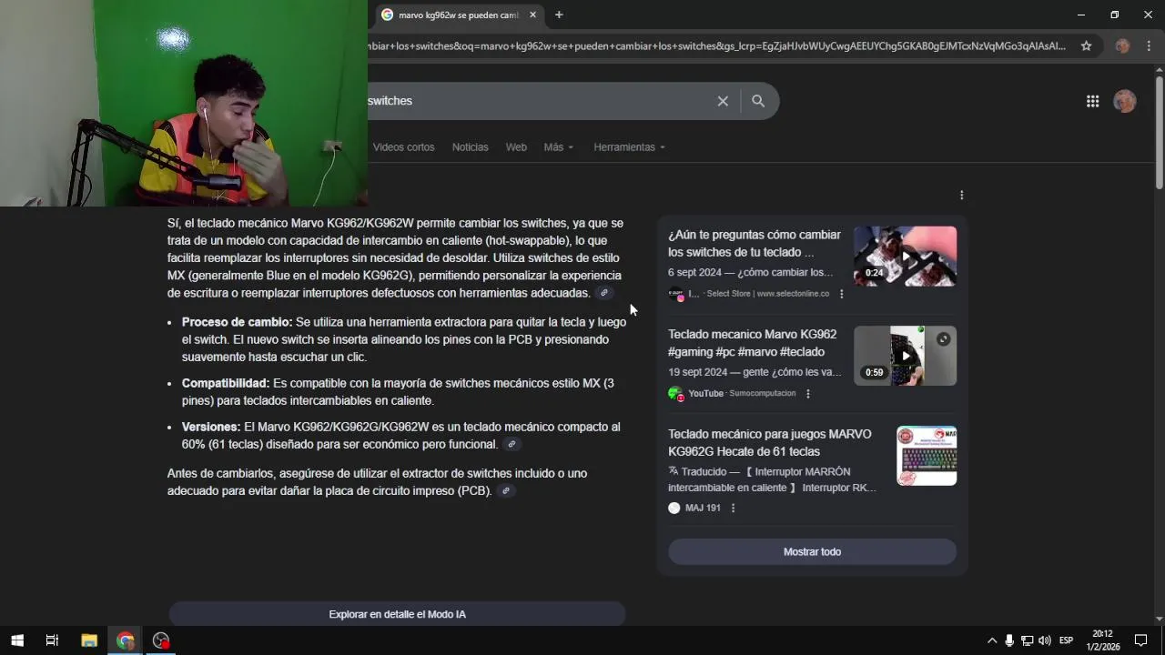This screenshot has height=655, width=1165.
Task: Expand the Más dropdown
Action: 558,147
